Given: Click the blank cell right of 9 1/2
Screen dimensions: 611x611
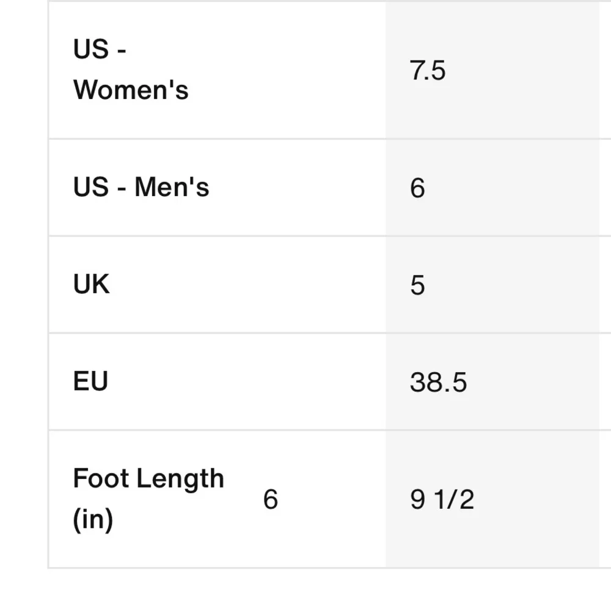Looking at the screenshot, I should (x=604, y=500).
